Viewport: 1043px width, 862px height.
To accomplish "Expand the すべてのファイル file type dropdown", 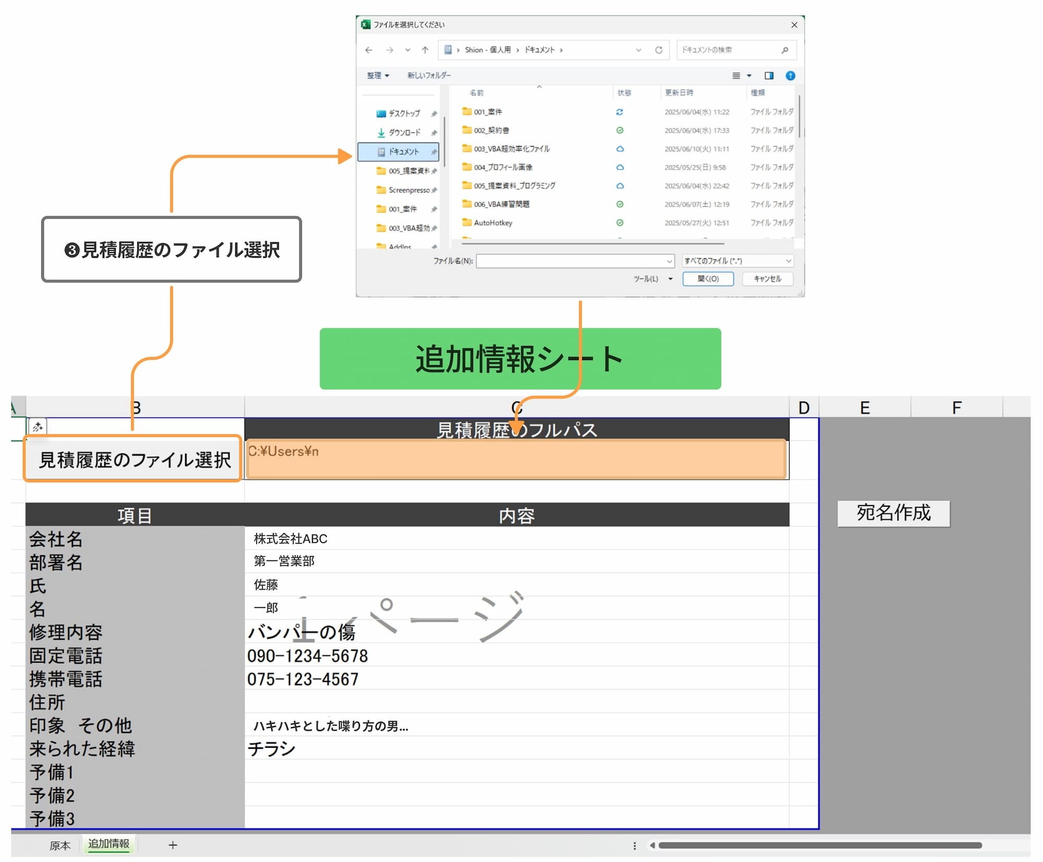I will tap(737, 260).
